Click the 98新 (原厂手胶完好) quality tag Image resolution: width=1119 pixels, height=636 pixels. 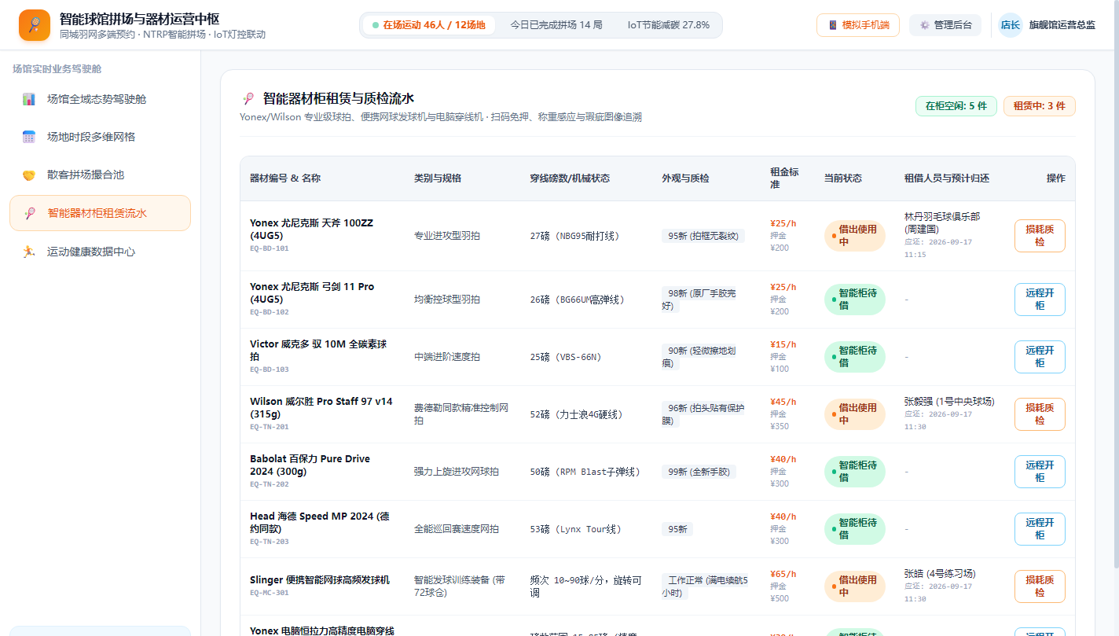click(x=701, y=300)
